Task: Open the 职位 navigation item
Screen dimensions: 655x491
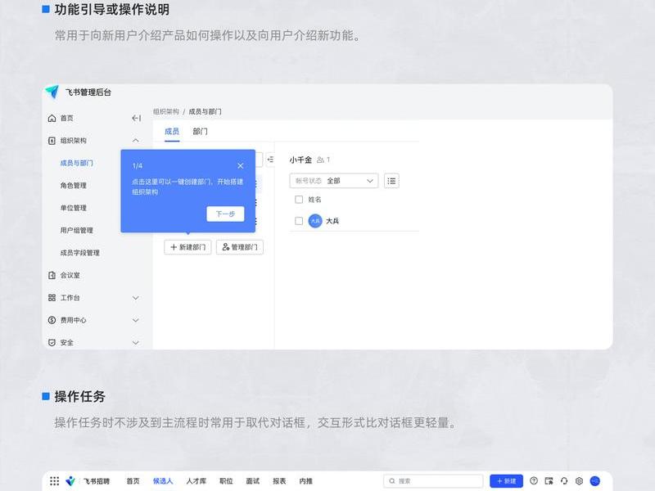Action: pyautogui.click(x=226, y=481)
